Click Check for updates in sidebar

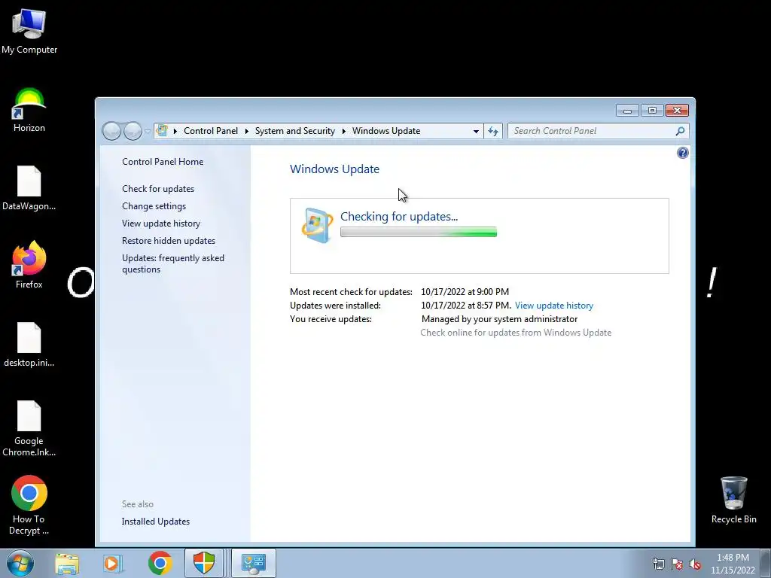[x=158, y=189]
